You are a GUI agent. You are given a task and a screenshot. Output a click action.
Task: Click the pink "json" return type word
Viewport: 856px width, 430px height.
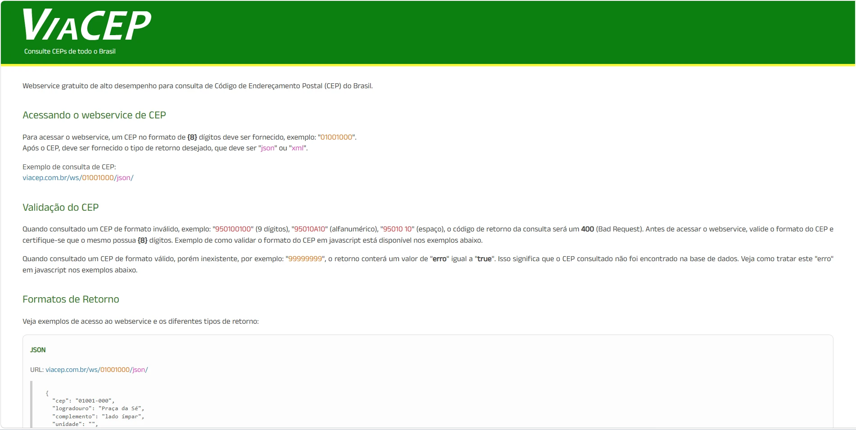pyautogui.click(x=267, y=148)
